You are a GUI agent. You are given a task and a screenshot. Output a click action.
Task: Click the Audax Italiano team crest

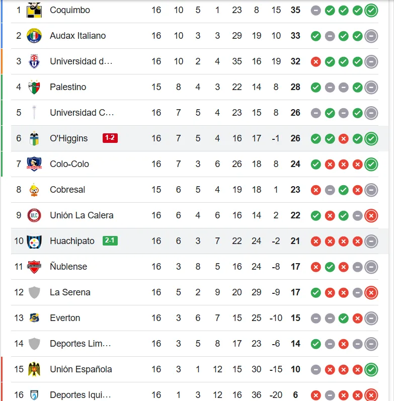pyautogui.click(x=34, y=36)
